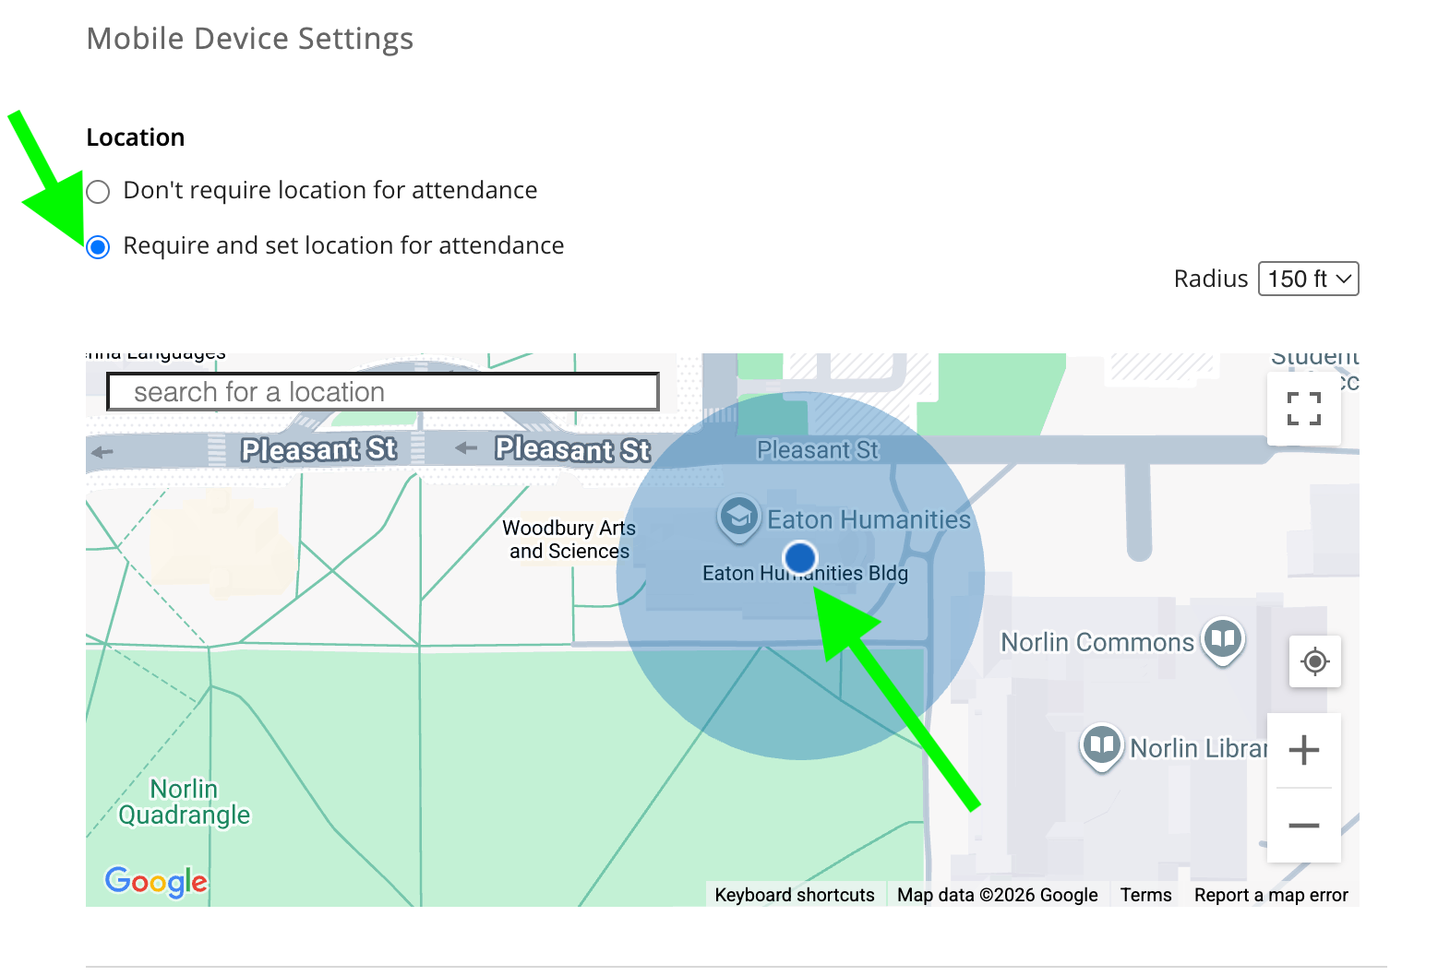Click the Norlin Commons place label
Image resolution: width=1438 pixels, height=976 pixels.
click(x=1096, y=642)
